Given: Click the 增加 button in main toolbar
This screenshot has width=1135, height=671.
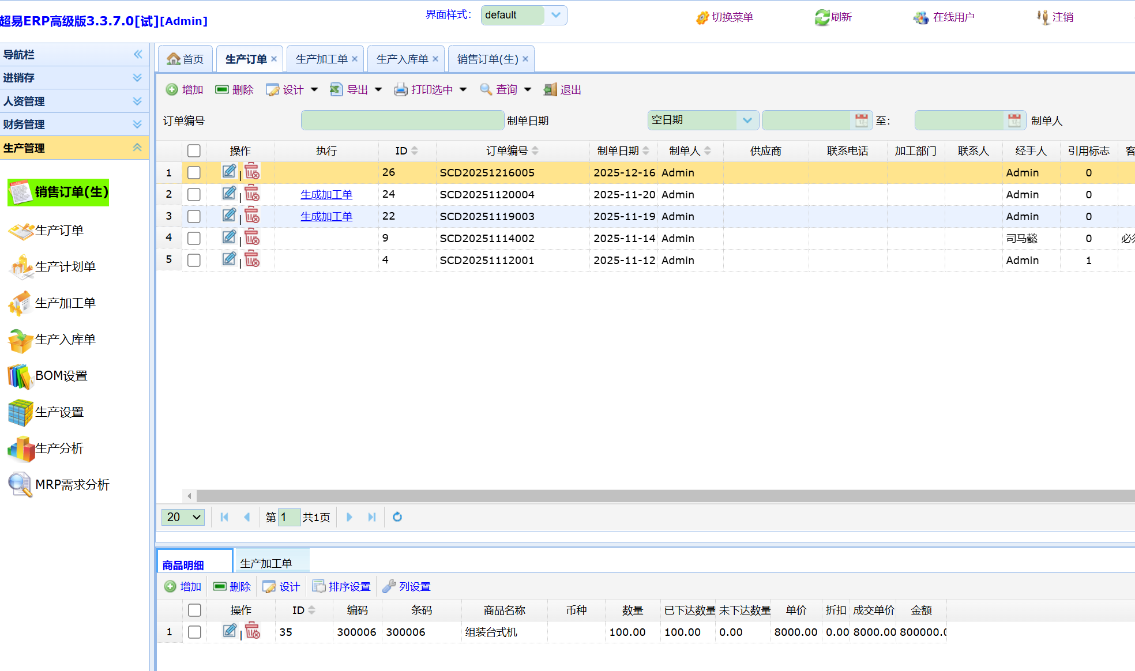Looking at the screenshot, I should tap(185, 89).
